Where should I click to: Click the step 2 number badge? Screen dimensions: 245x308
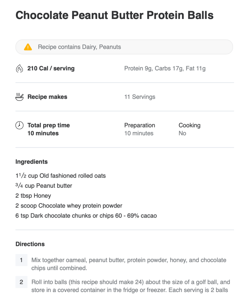tap(21, 282)
